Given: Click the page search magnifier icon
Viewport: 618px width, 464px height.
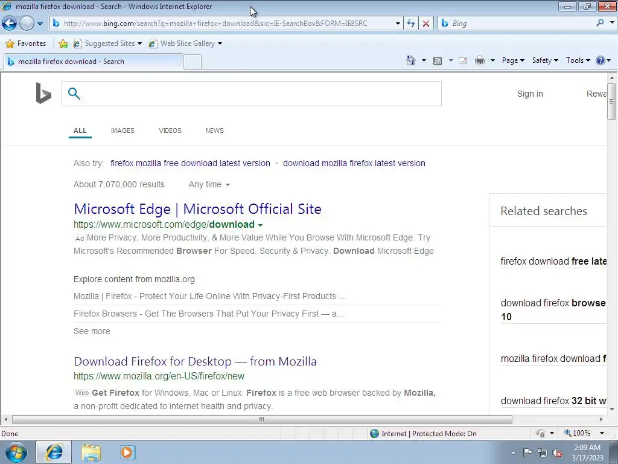Looking at the screenshot, I should coord(74,94).
